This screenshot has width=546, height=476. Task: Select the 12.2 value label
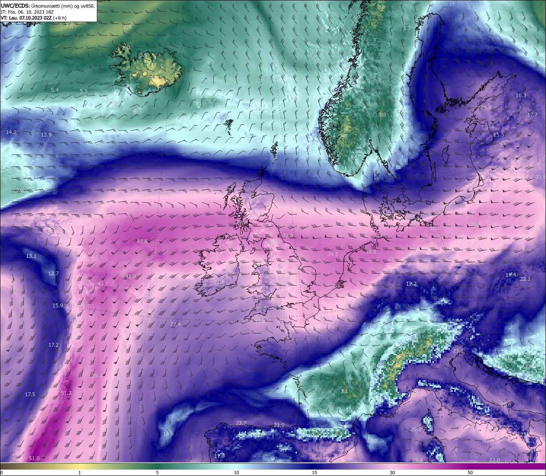coord(411,284)
